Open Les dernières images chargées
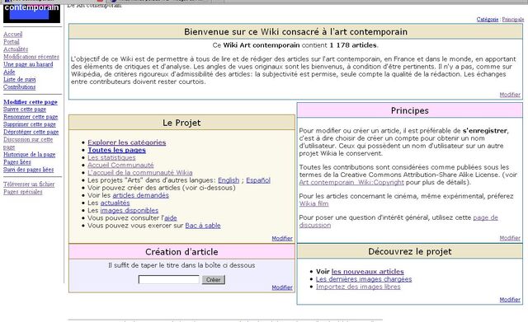The width and height of the screenshot is (528, 322). 364,279
